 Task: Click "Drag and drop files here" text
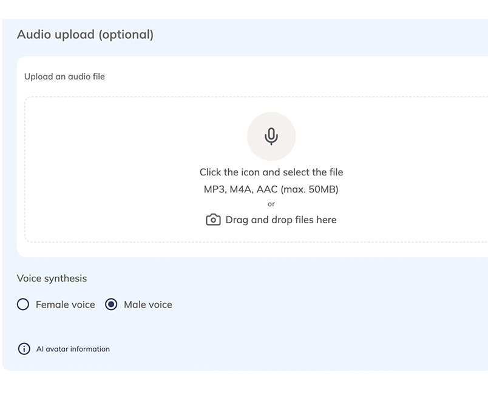(280, 220)
